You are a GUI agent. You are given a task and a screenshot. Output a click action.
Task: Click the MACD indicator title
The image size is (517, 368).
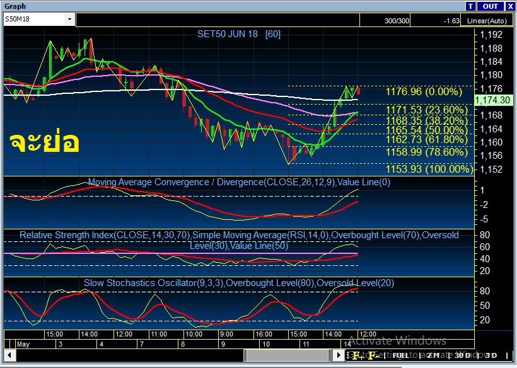(239, 182)
